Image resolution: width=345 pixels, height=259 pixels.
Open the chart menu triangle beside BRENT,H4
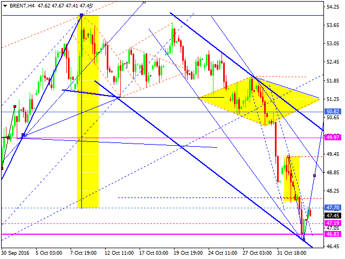5,6
